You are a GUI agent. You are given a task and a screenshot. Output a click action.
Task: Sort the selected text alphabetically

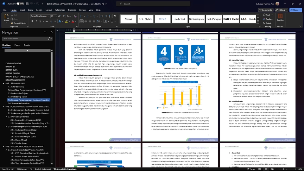pos(110,16)
